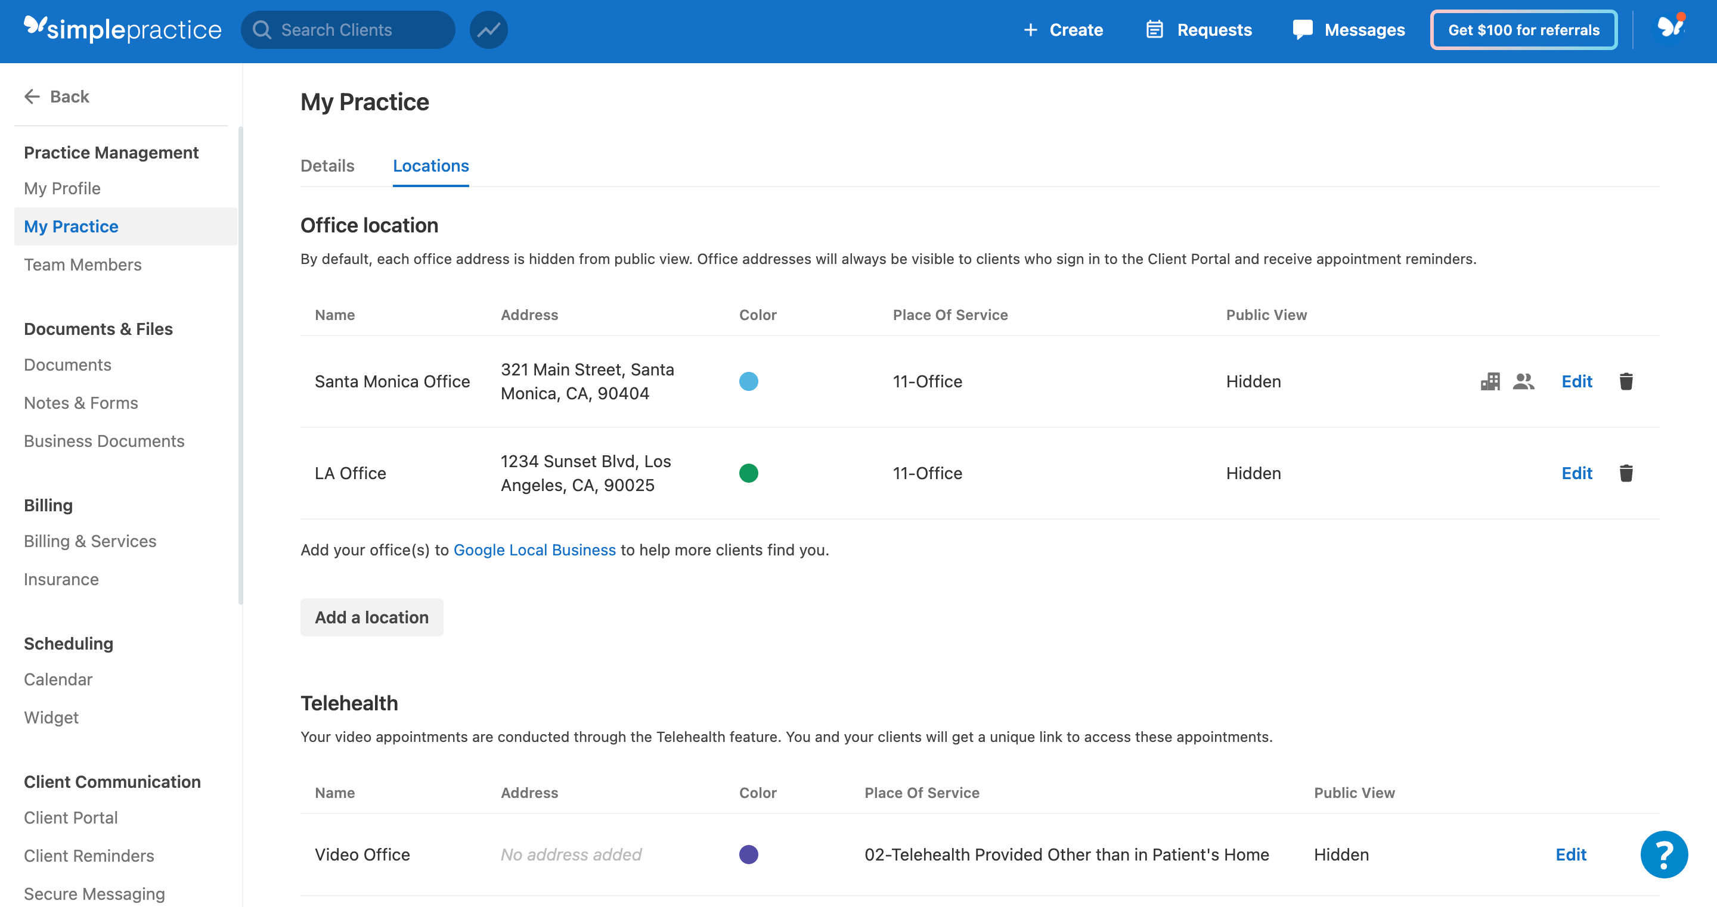The width and height of the screenshot is (1717, 907).
Task: Click the green LA Office color dot
Action: pyautogui.click(x=749, y=473)
